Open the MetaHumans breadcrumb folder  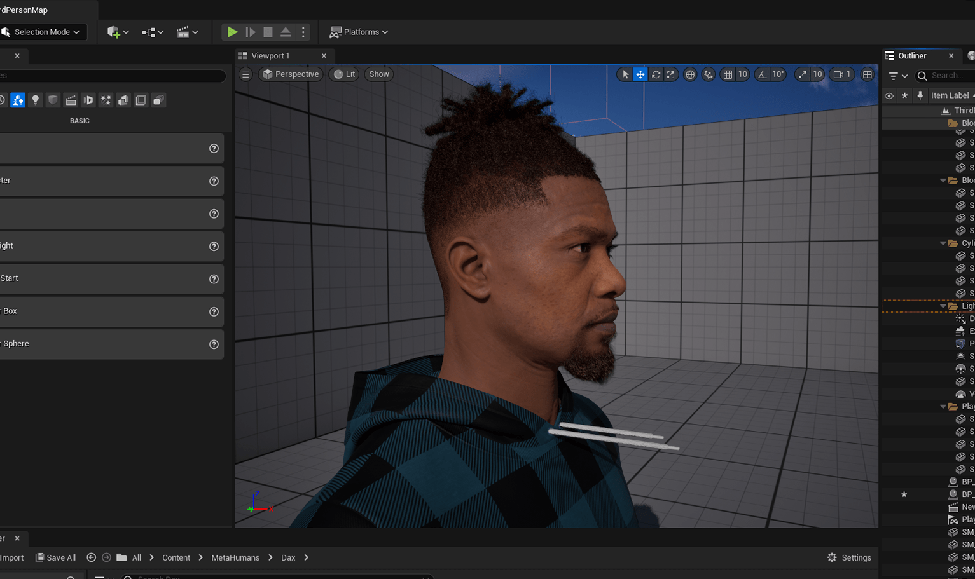[x=235, y=557]
